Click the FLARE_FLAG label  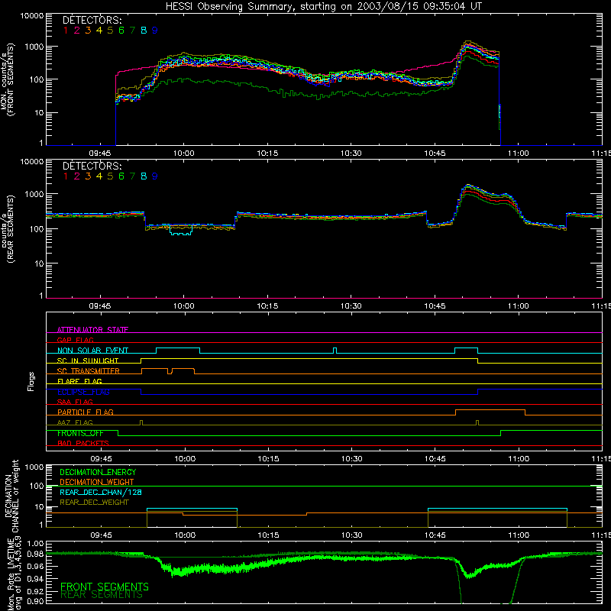click(79, 381)
